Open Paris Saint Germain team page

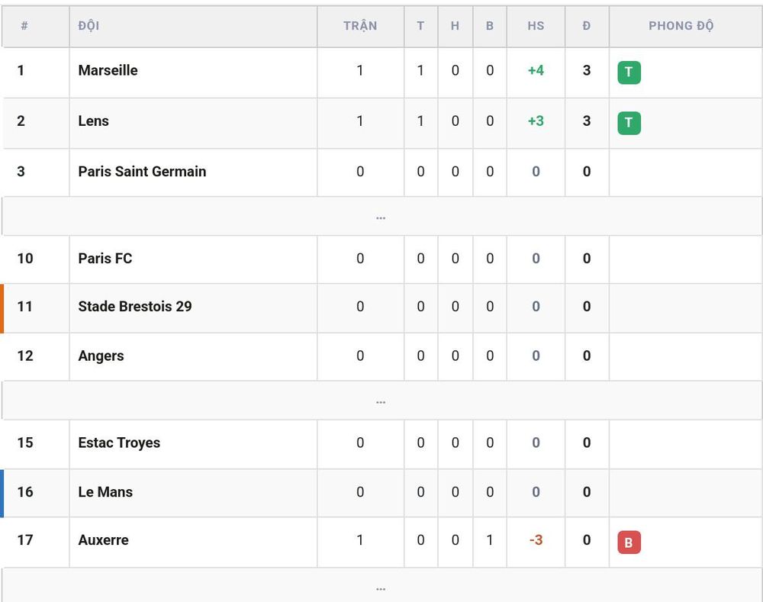point(142,172)
